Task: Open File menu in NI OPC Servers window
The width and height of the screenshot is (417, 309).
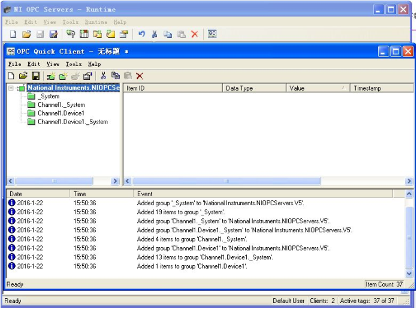Action: pos(11,22)
